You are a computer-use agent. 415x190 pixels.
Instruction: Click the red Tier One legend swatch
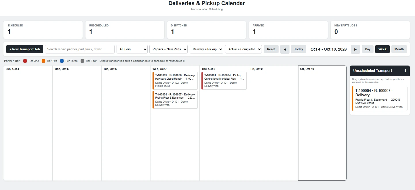click(x=25, y=61)
